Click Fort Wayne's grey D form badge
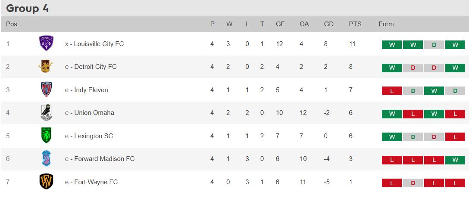Screen dimensions: 469x198 coord(413,183)
